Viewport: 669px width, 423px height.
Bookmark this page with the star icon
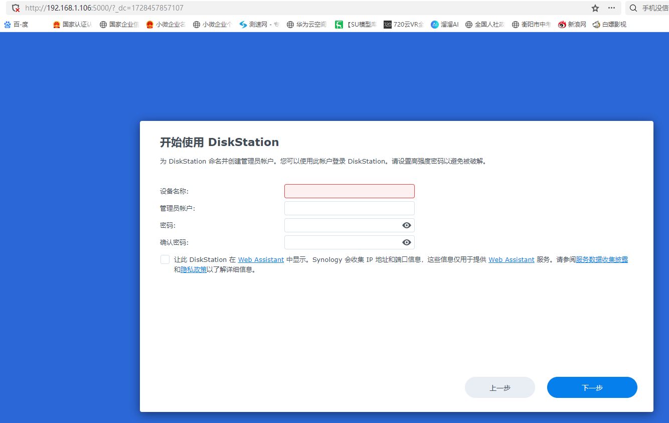[595, 8]
